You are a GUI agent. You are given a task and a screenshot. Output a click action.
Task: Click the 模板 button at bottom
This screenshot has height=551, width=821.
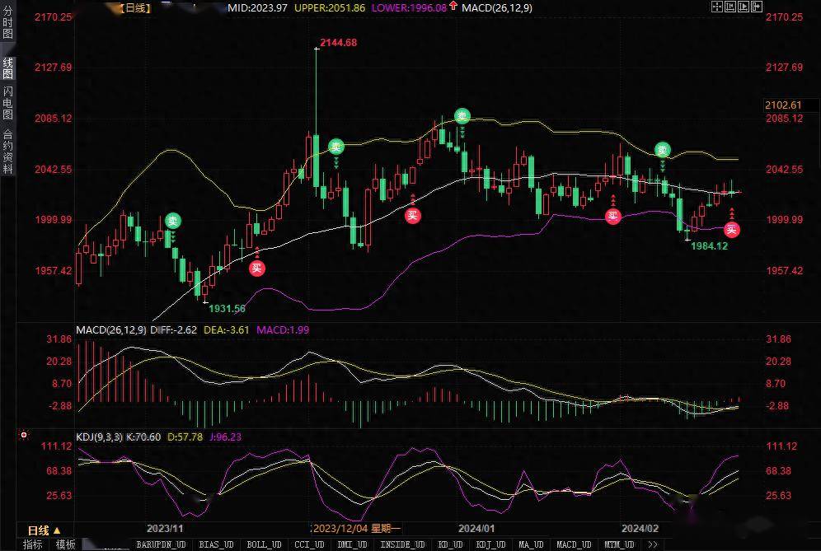65,544
